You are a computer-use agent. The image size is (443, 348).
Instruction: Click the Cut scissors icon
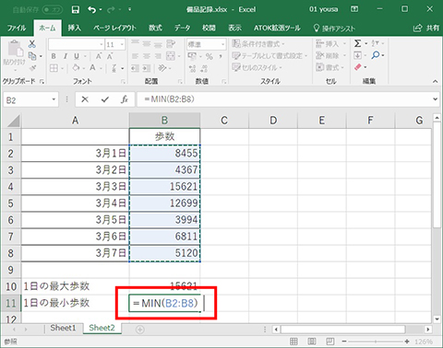point(32,44)
